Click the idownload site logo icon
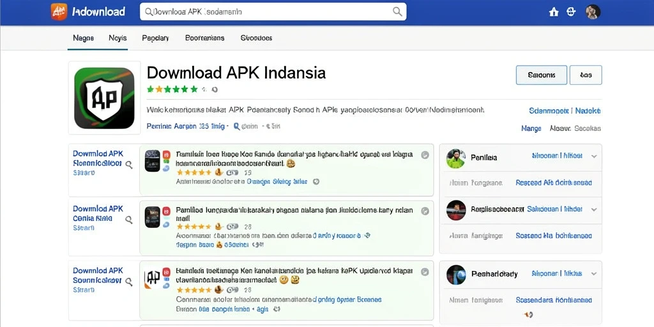 pyautogui.click(x=59, y=11)
